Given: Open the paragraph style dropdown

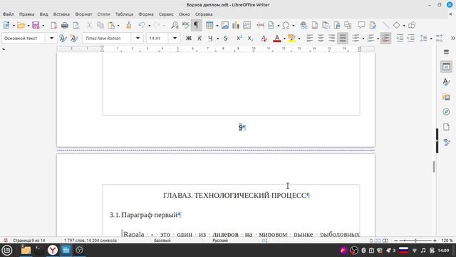Looking at the screenshot, I should point(51,38).
